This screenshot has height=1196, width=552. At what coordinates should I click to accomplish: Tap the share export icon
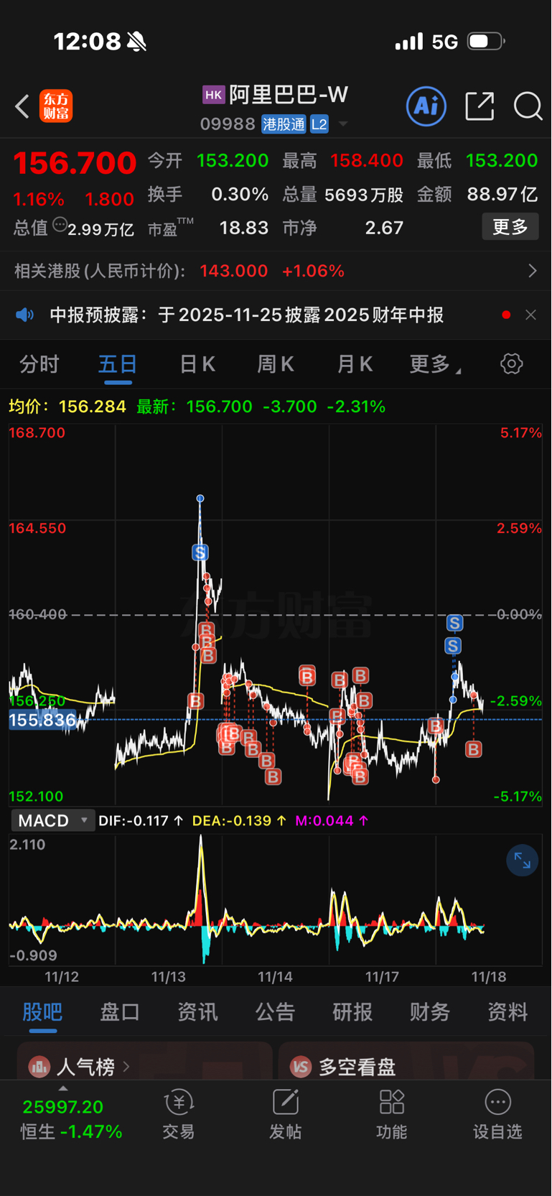[x=480, y=106]
